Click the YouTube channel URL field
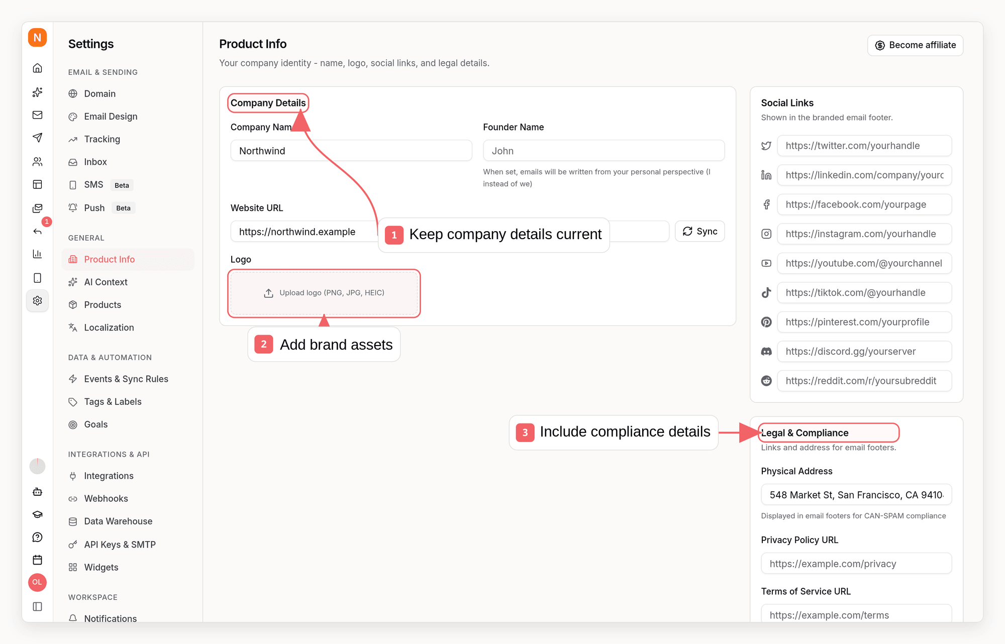This screenshot has width=1005, height=644. tap(864, 263)
